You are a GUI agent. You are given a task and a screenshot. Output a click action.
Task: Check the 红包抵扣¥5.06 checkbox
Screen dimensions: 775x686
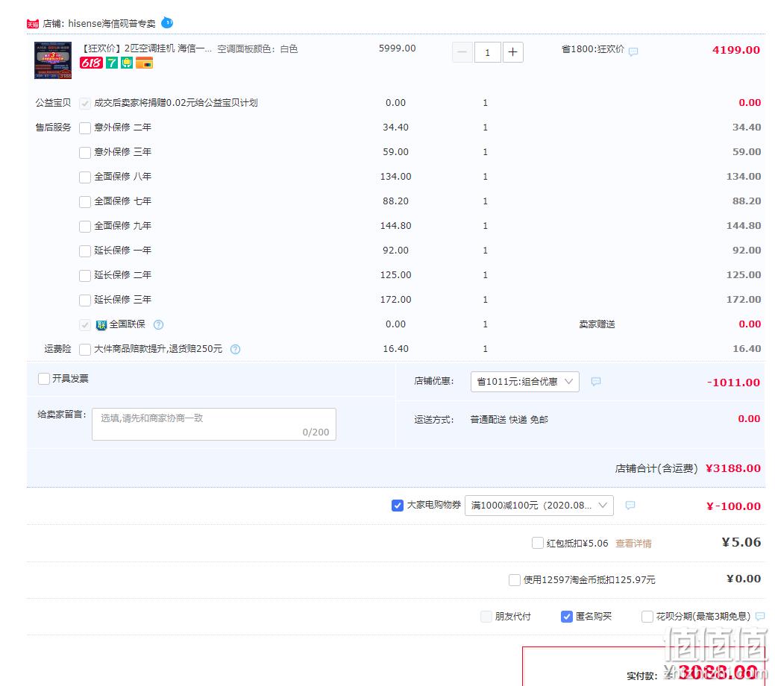(x=538, y=543)
